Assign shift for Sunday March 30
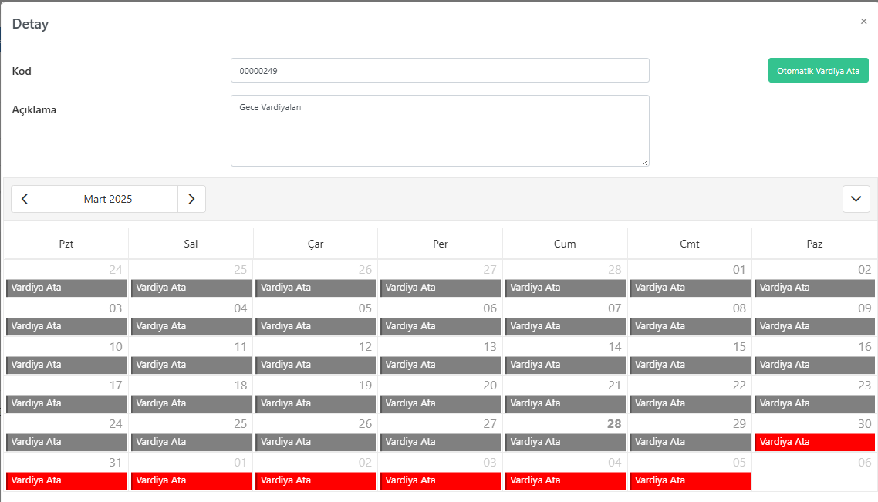 pyautogui.click(x=815, y=442)
